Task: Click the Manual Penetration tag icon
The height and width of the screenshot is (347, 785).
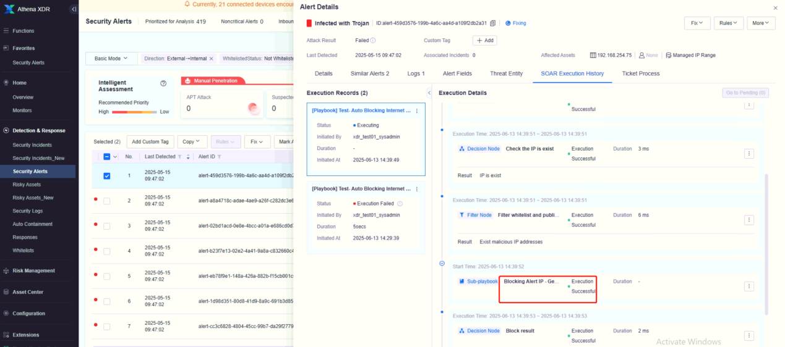Action: point(188,81)
